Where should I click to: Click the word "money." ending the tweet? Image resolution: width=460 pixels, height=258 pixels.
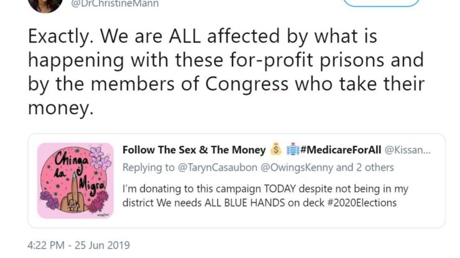(x=60, y=108)
